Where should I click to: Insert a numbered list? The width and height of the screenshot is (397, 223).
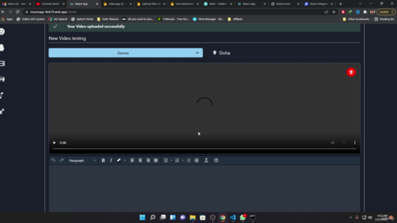[177, 160]
